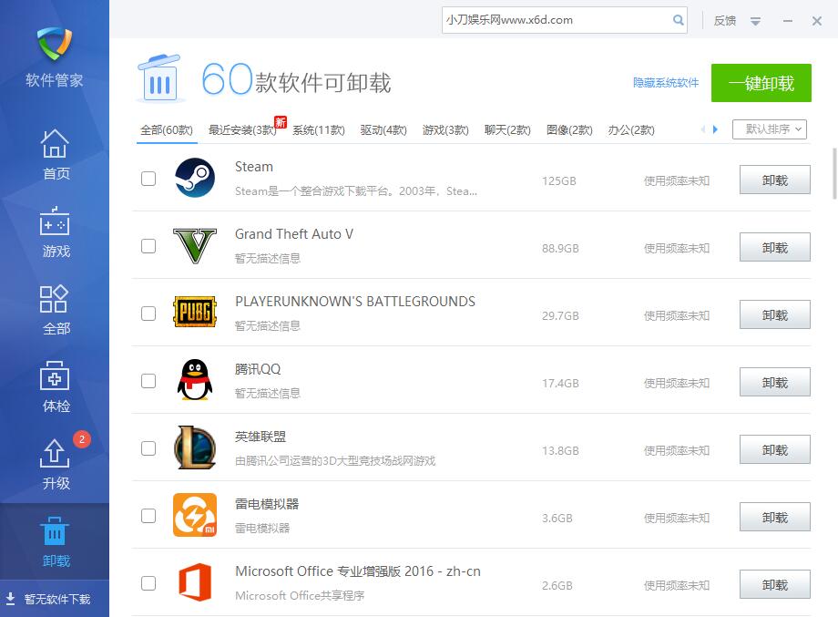This screenshot has width=838, height=617.
Task: Go to the 游戏 games section icon
Action: click(56, 223)
